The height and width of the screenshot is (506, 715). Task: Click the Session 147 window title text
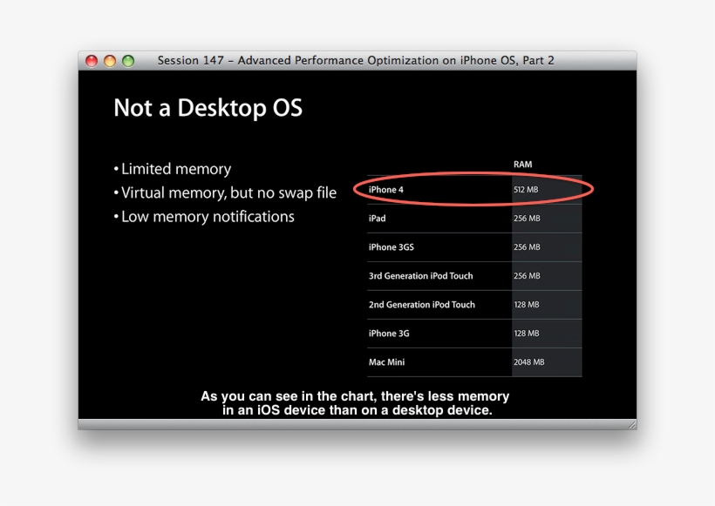356,61
